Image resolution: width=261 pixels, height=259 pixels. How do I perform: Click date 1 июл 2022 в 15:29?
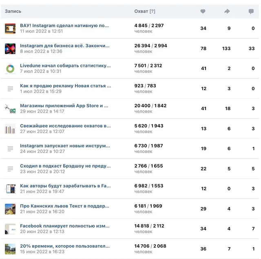(41, 91)
